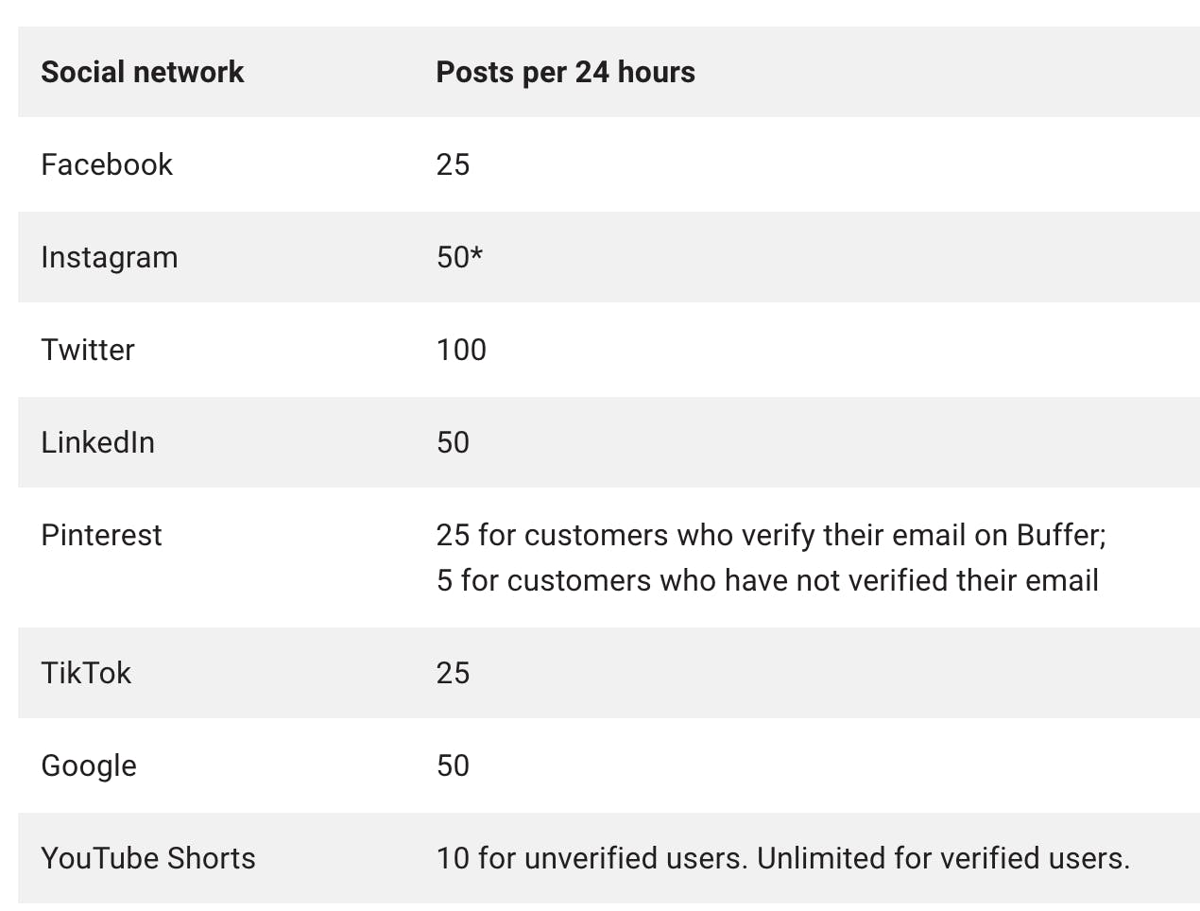Click the 'Unlimited for verified users' text
Image resolution: width=1200 pixels, height=911 pixels.
pyautogui.click(x=943, y=858)
